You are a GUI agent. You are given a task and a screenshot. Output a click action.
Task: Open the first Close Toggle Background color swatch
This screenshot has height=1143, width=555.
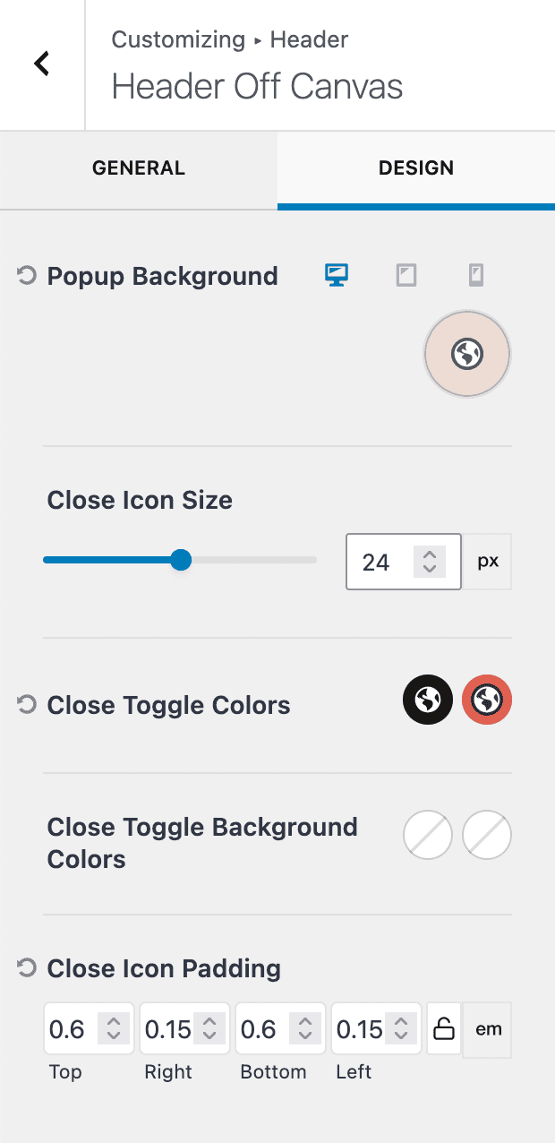pyautogui.click(x=427, y=835)
